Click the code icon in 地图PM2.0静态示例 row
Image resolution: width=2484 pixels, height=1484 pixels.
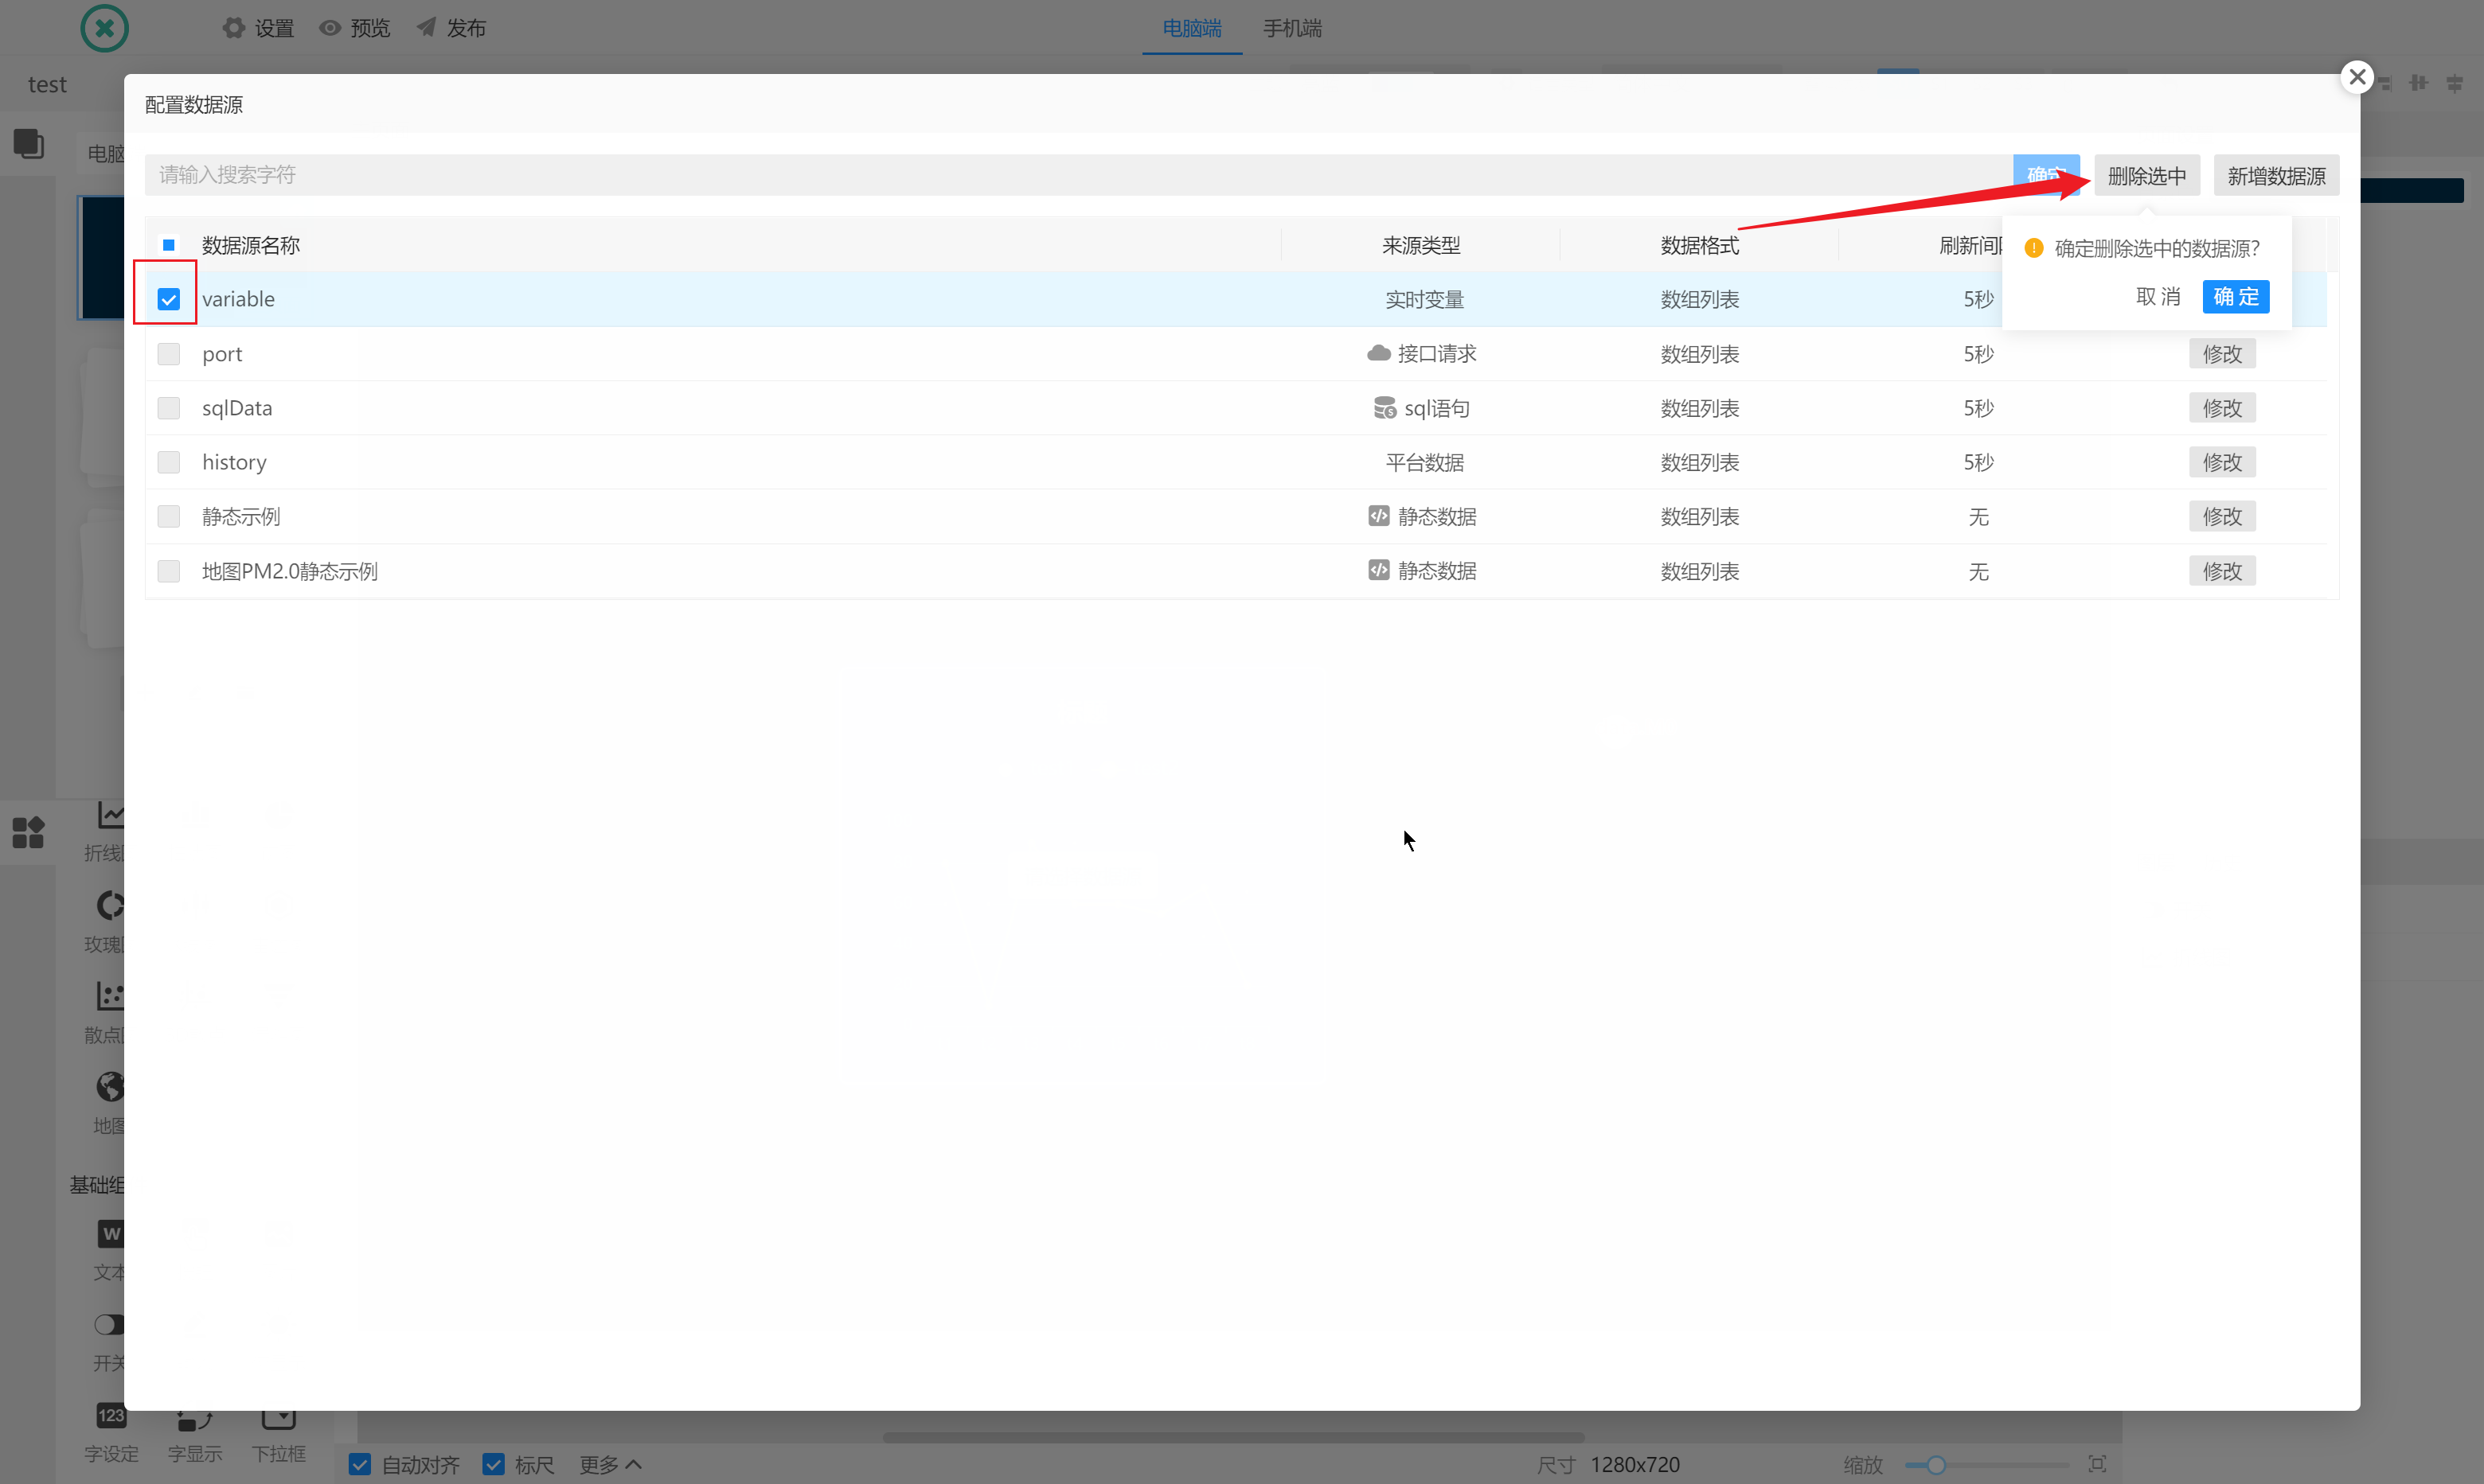1379,570
